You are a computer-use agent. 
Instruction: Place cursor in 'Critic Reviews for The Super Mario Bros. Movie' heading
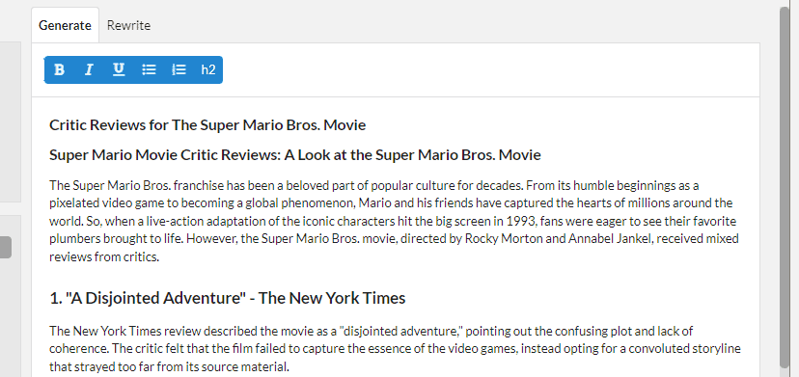(207, 124)
